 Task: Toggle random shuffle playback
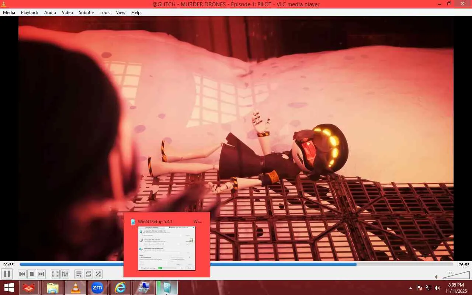98,274
